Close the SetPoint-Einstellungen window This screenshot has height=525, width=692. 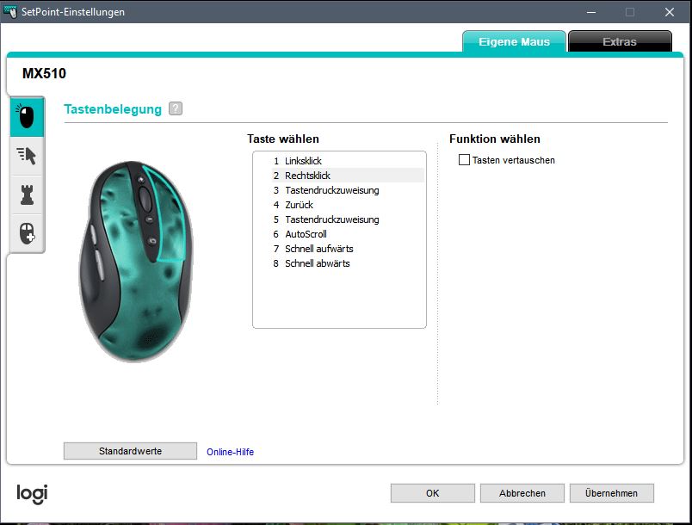[x=670, y=12]
